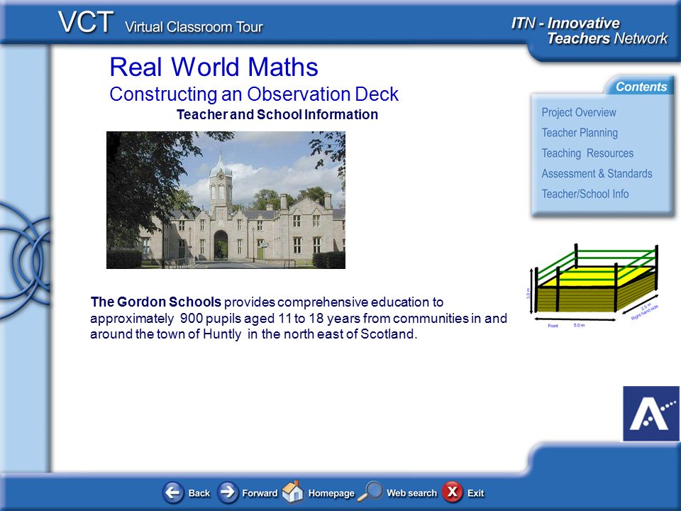Open Project Overview in Contents
681x511 pixels.
tap(579, 112)
